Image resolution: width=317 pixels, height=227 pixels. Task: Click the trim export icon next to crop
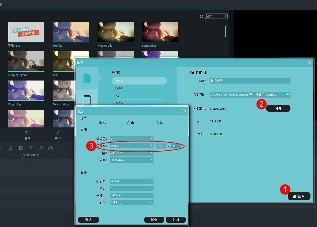[x=31, y=148]
